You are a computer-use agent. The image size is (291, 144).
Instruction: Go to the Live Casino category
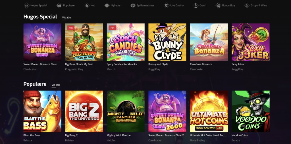[x=177, y=5]
